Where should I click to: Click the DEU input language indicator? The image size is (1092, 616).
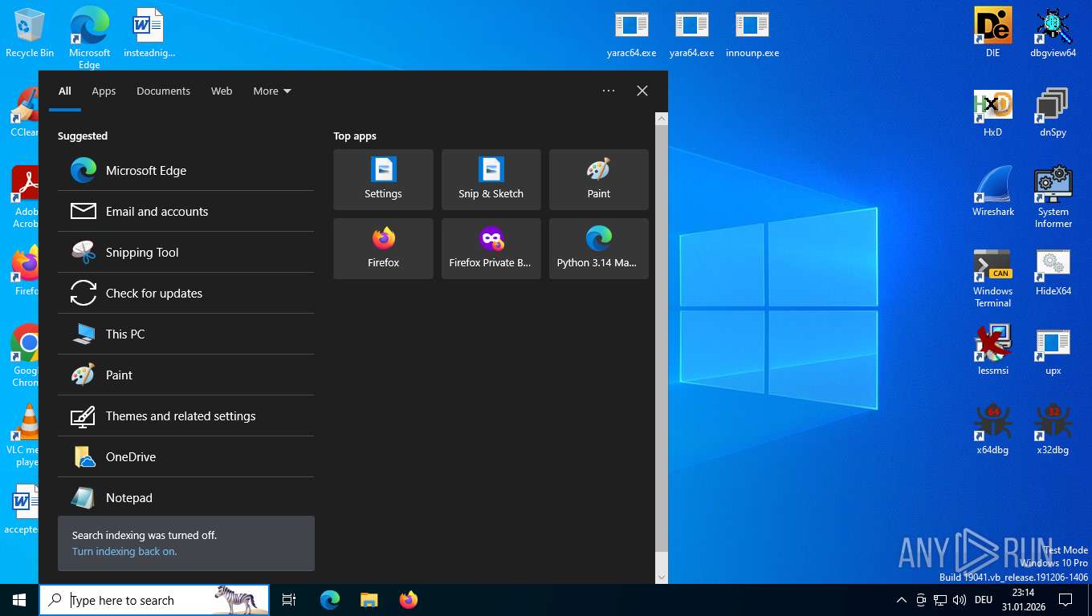tap(984, 600)
